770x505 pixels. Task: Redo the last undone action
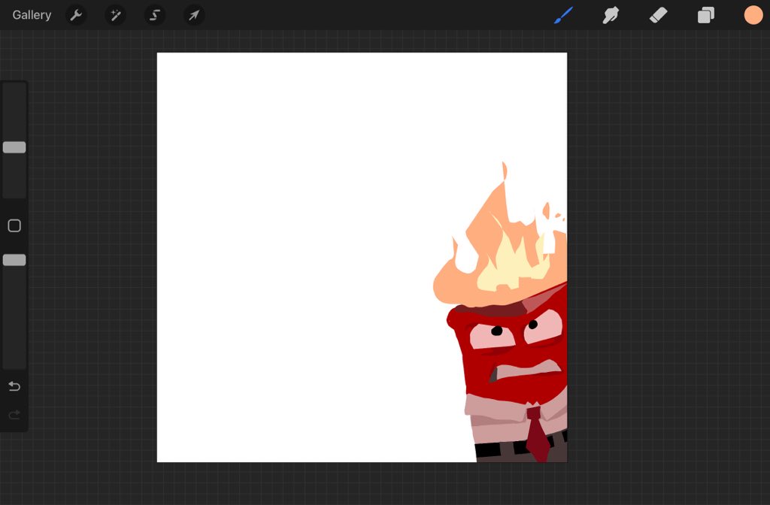tap(14, 415)
